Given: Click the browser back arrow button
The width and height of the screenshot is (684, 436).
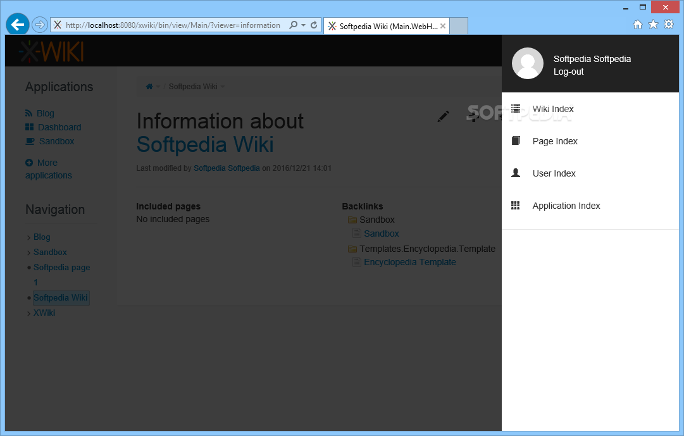Looking at the screenshot, I should pos(18,25).
